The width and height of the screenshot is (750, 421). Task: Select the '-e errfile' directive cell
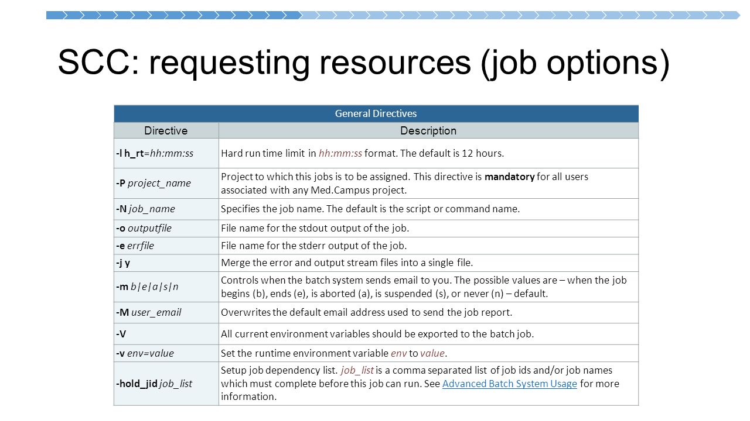[166, 246]
